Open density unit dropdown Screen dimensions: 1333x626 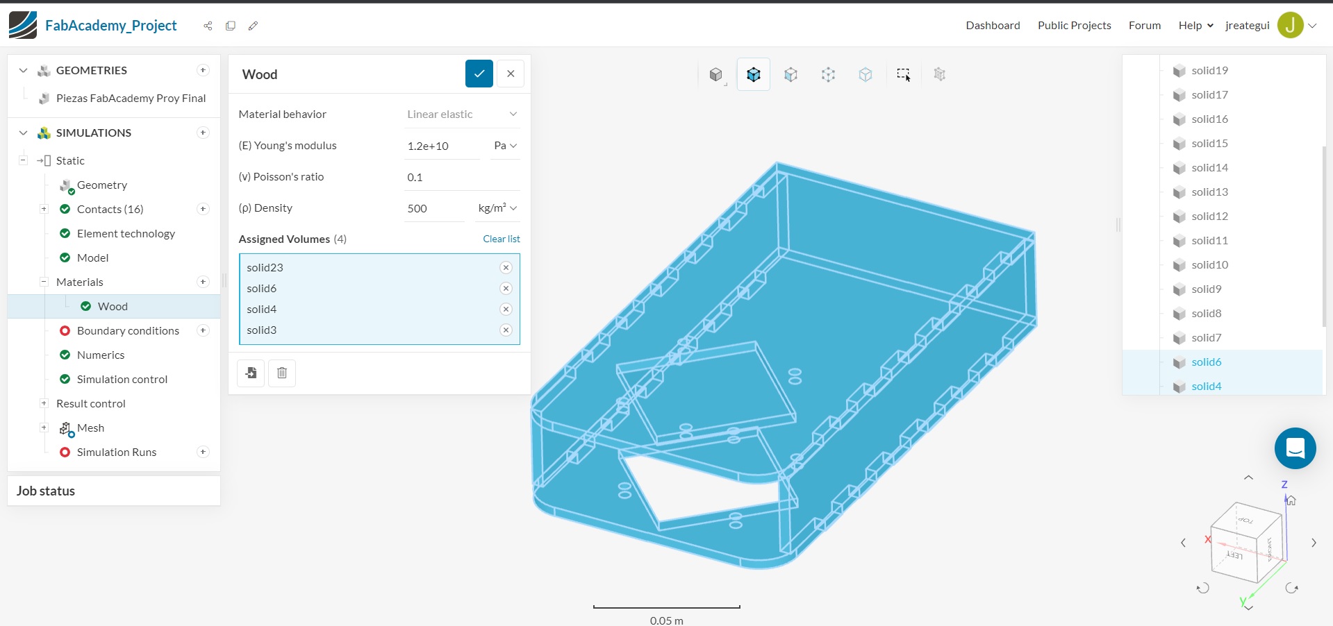click(x=497, y=208)
